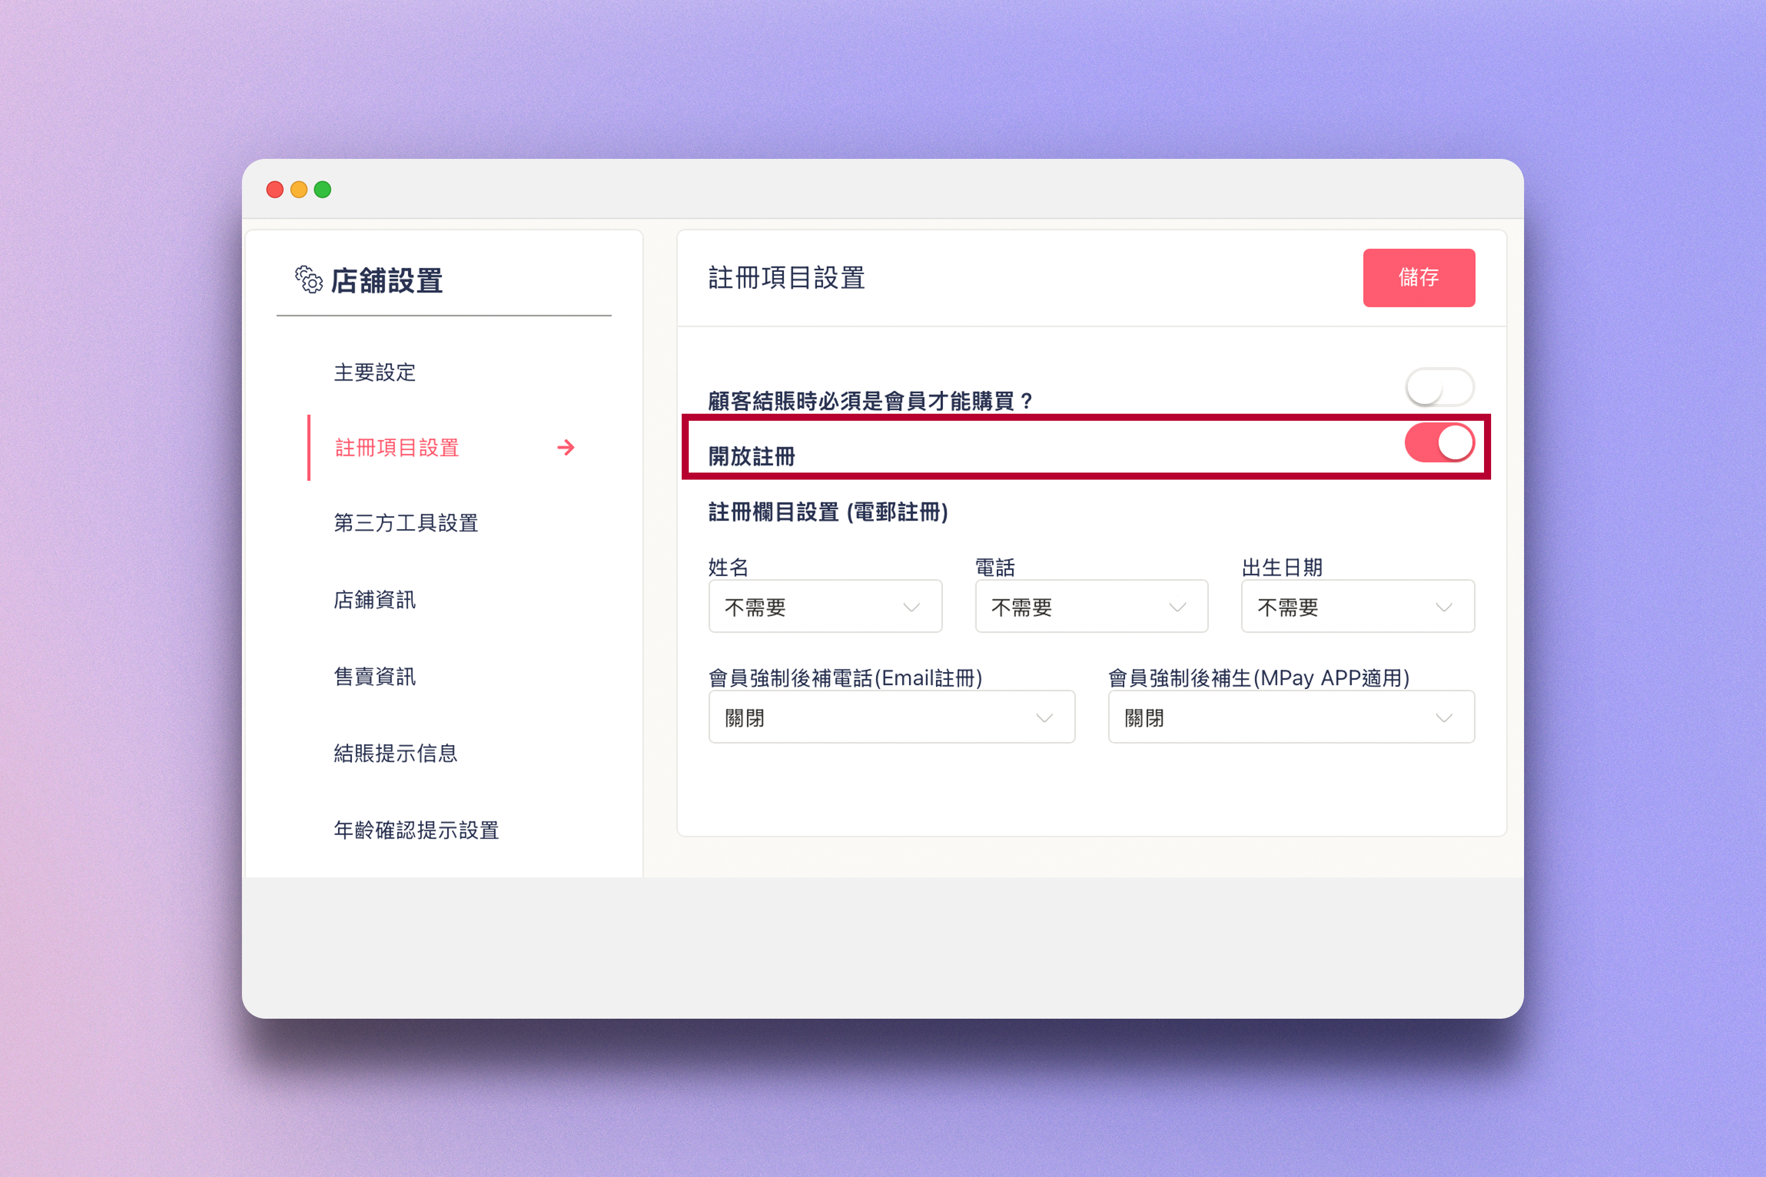Open the 售賣資訊 sidebar item
The image size is (1766, 1177).
[x=374, y=676]
